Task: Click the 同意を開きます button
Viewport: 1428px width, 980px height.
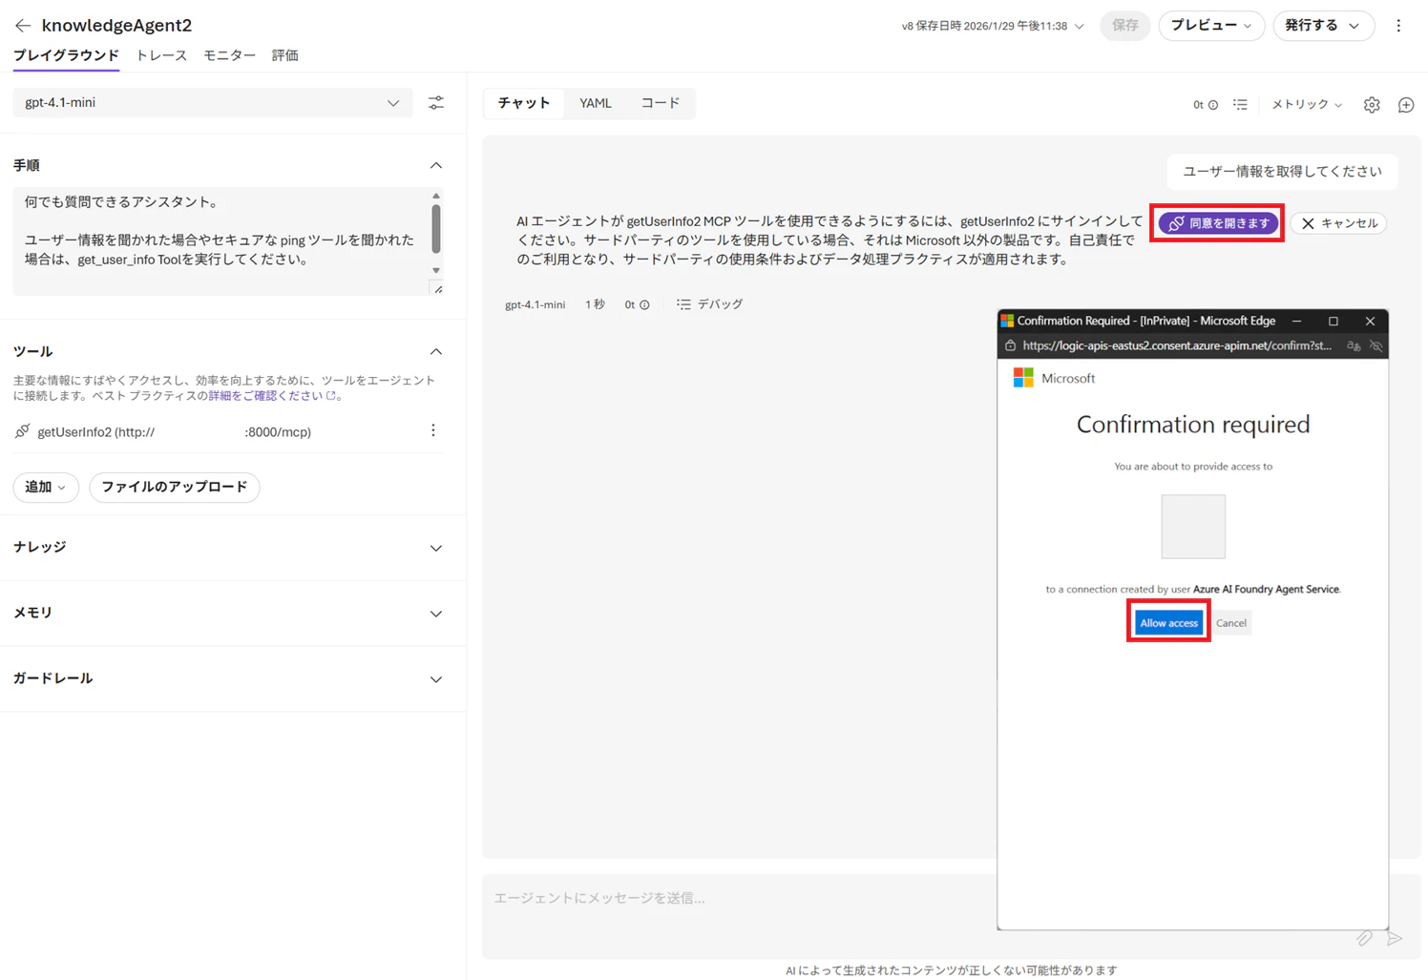Action: 1218,223
